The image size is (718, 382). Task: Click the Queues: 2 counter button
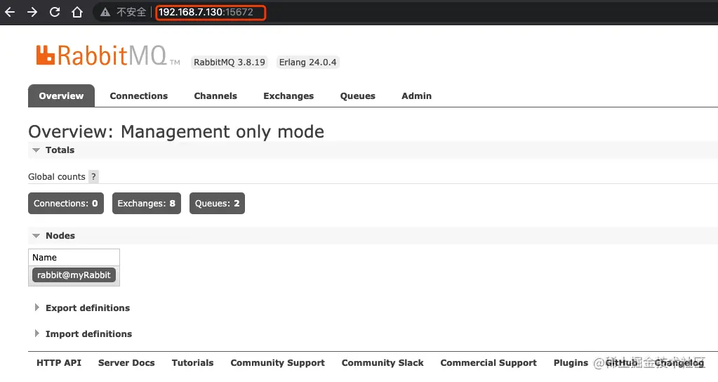click(x=217, y=204)
